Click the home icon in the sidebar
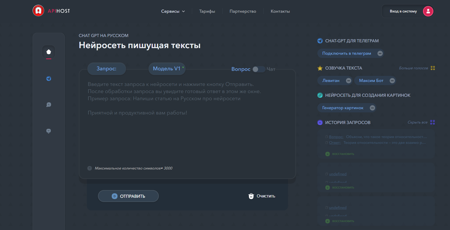 (49, 52)
